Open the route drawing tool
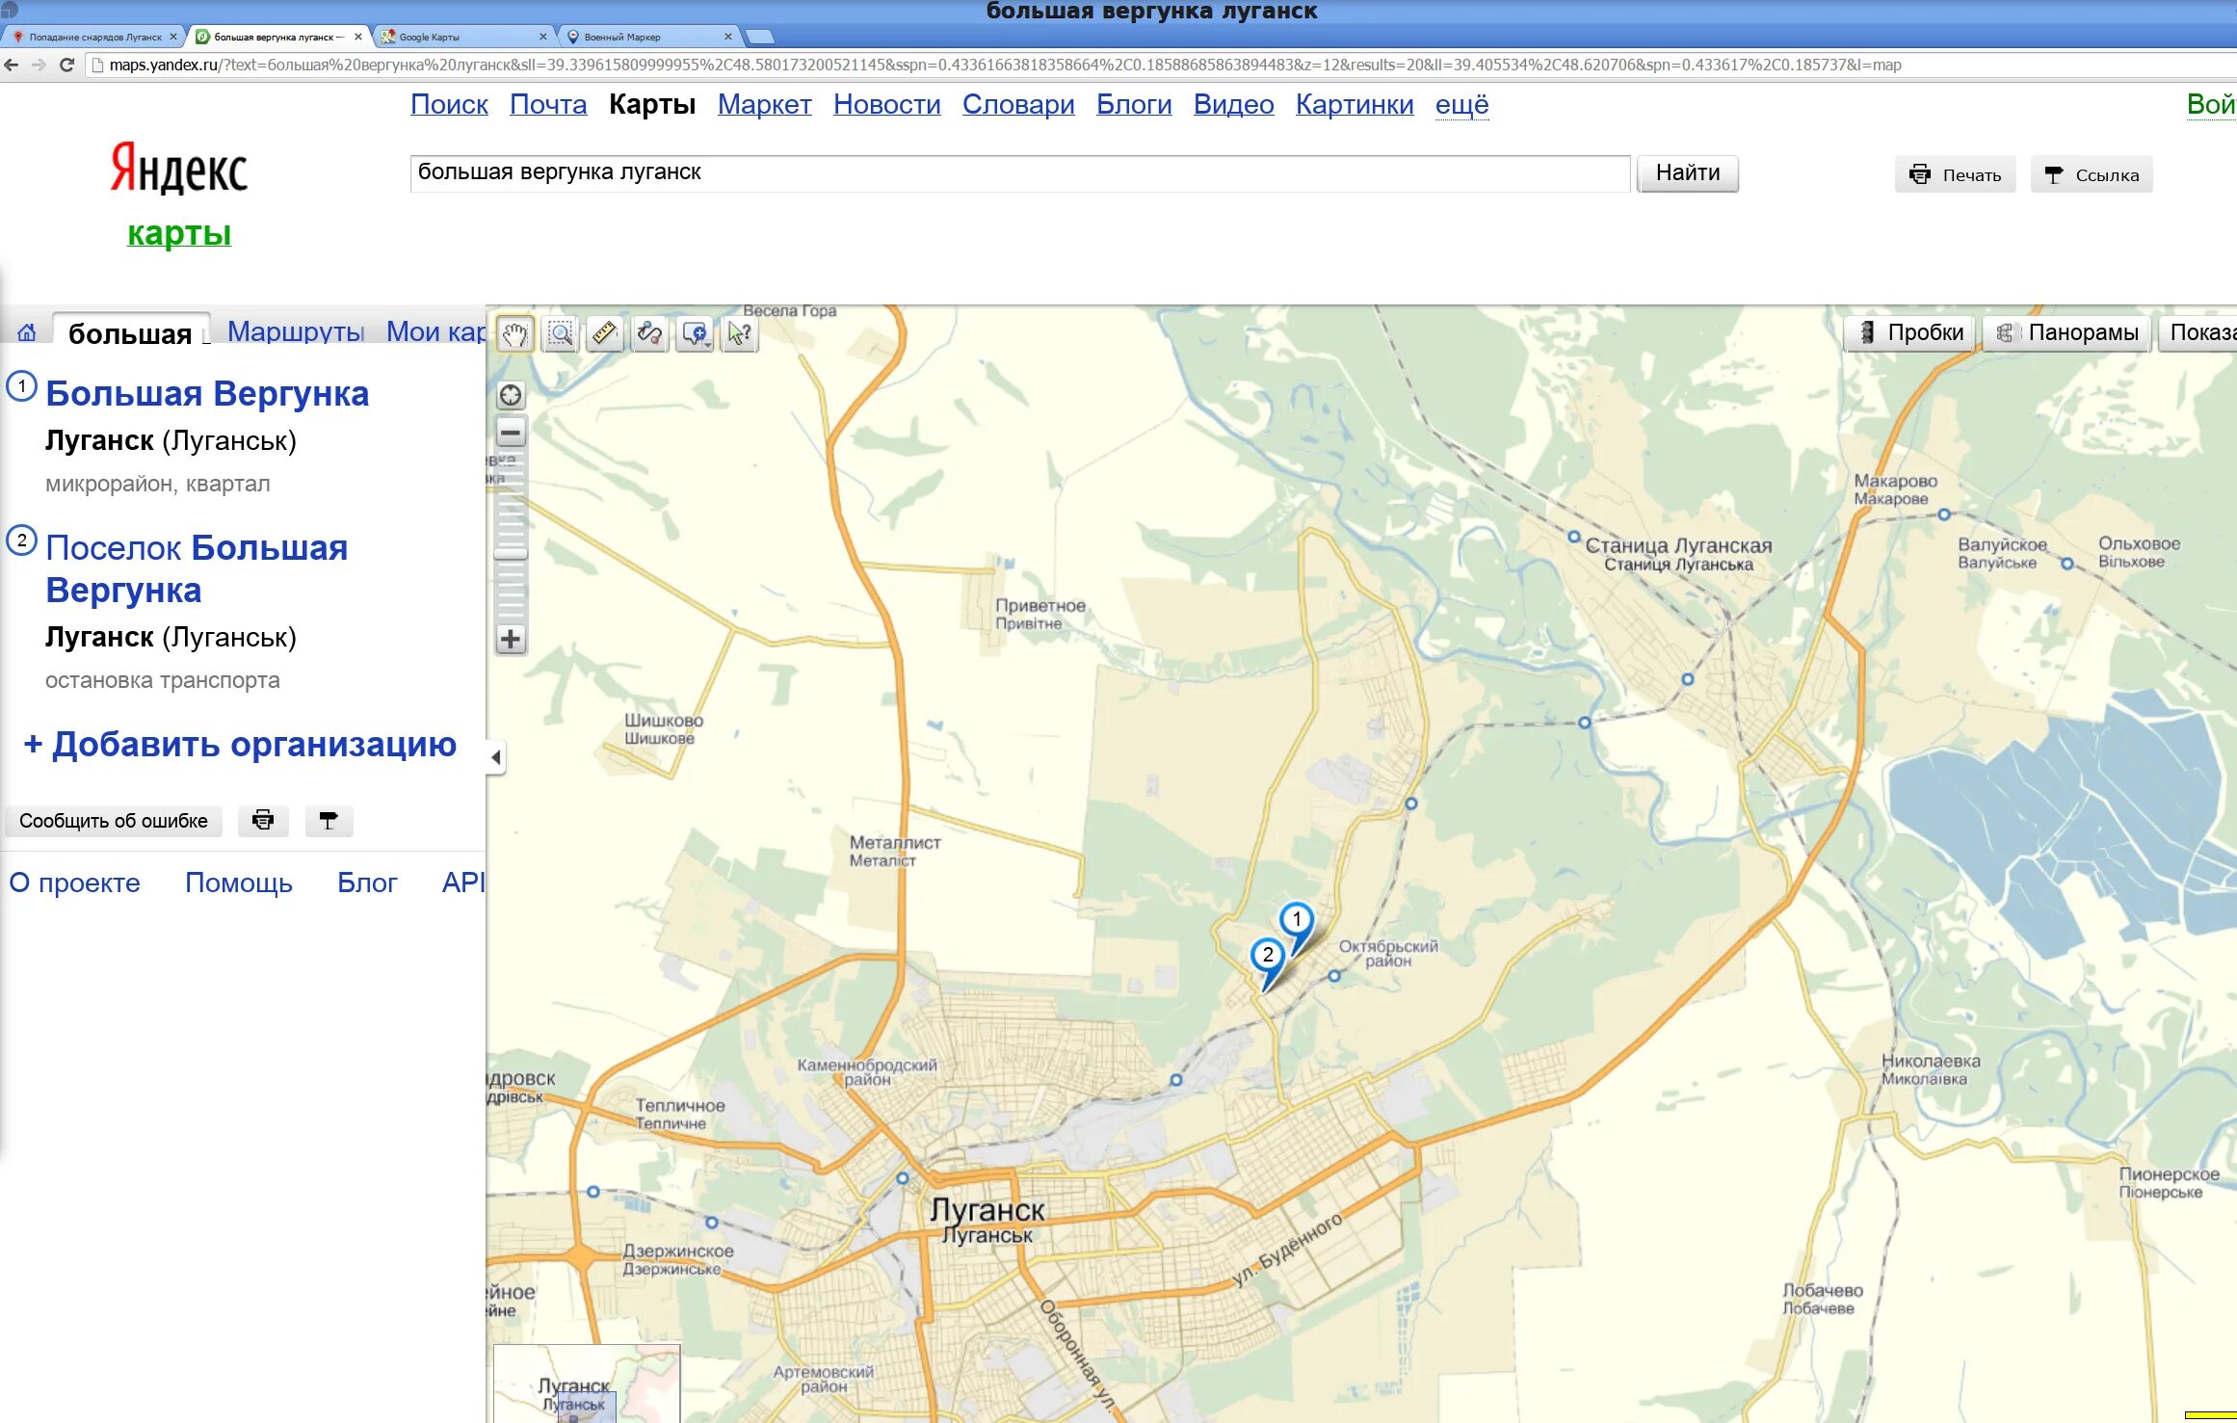The image size is (2237, 1423). click(649, 334)
